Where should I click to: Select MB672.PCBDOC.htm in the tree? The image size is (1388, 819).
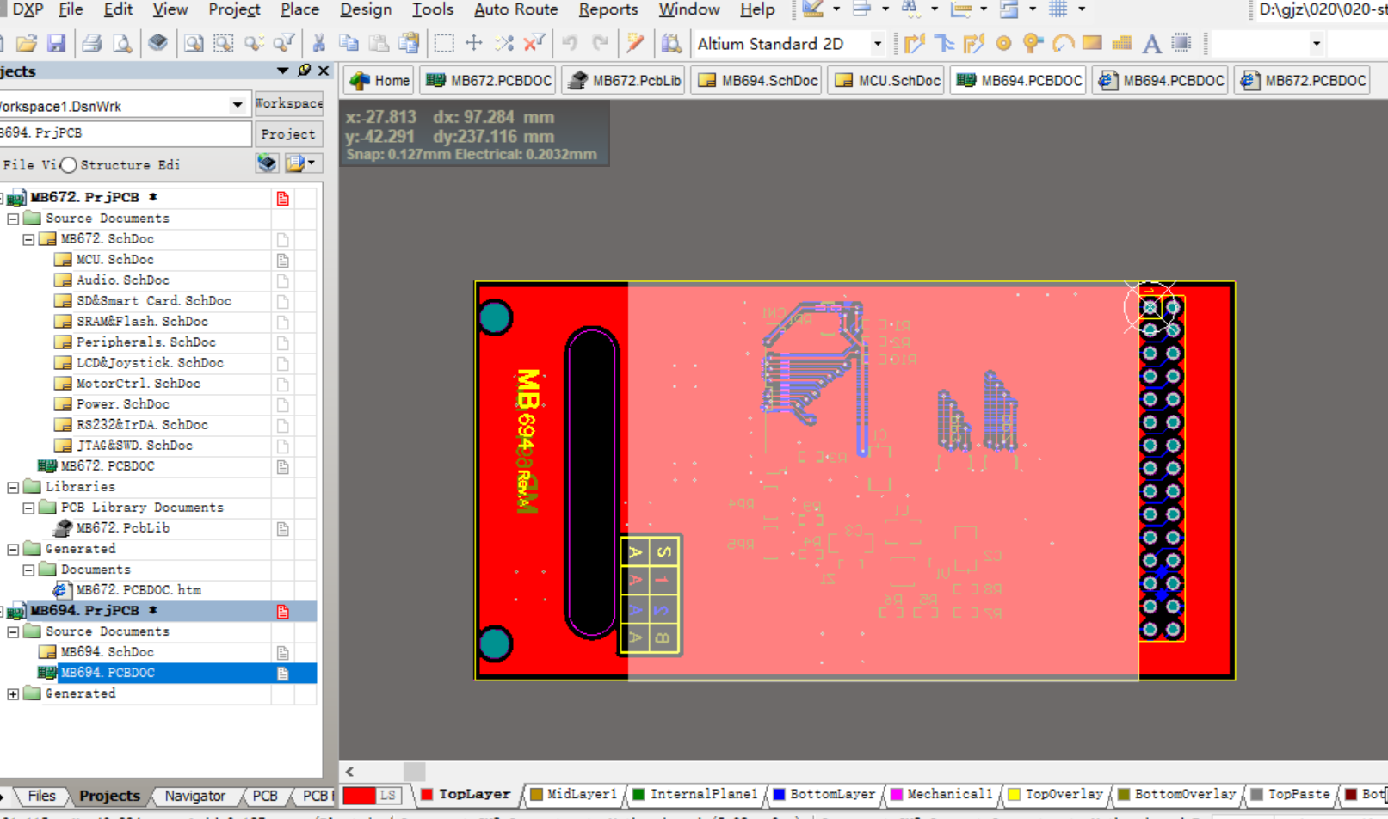(138, 590)
